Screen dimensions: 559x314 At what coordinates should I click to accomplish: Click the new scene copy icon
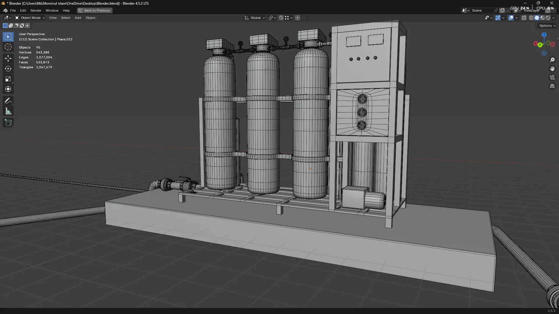(502, 10)
